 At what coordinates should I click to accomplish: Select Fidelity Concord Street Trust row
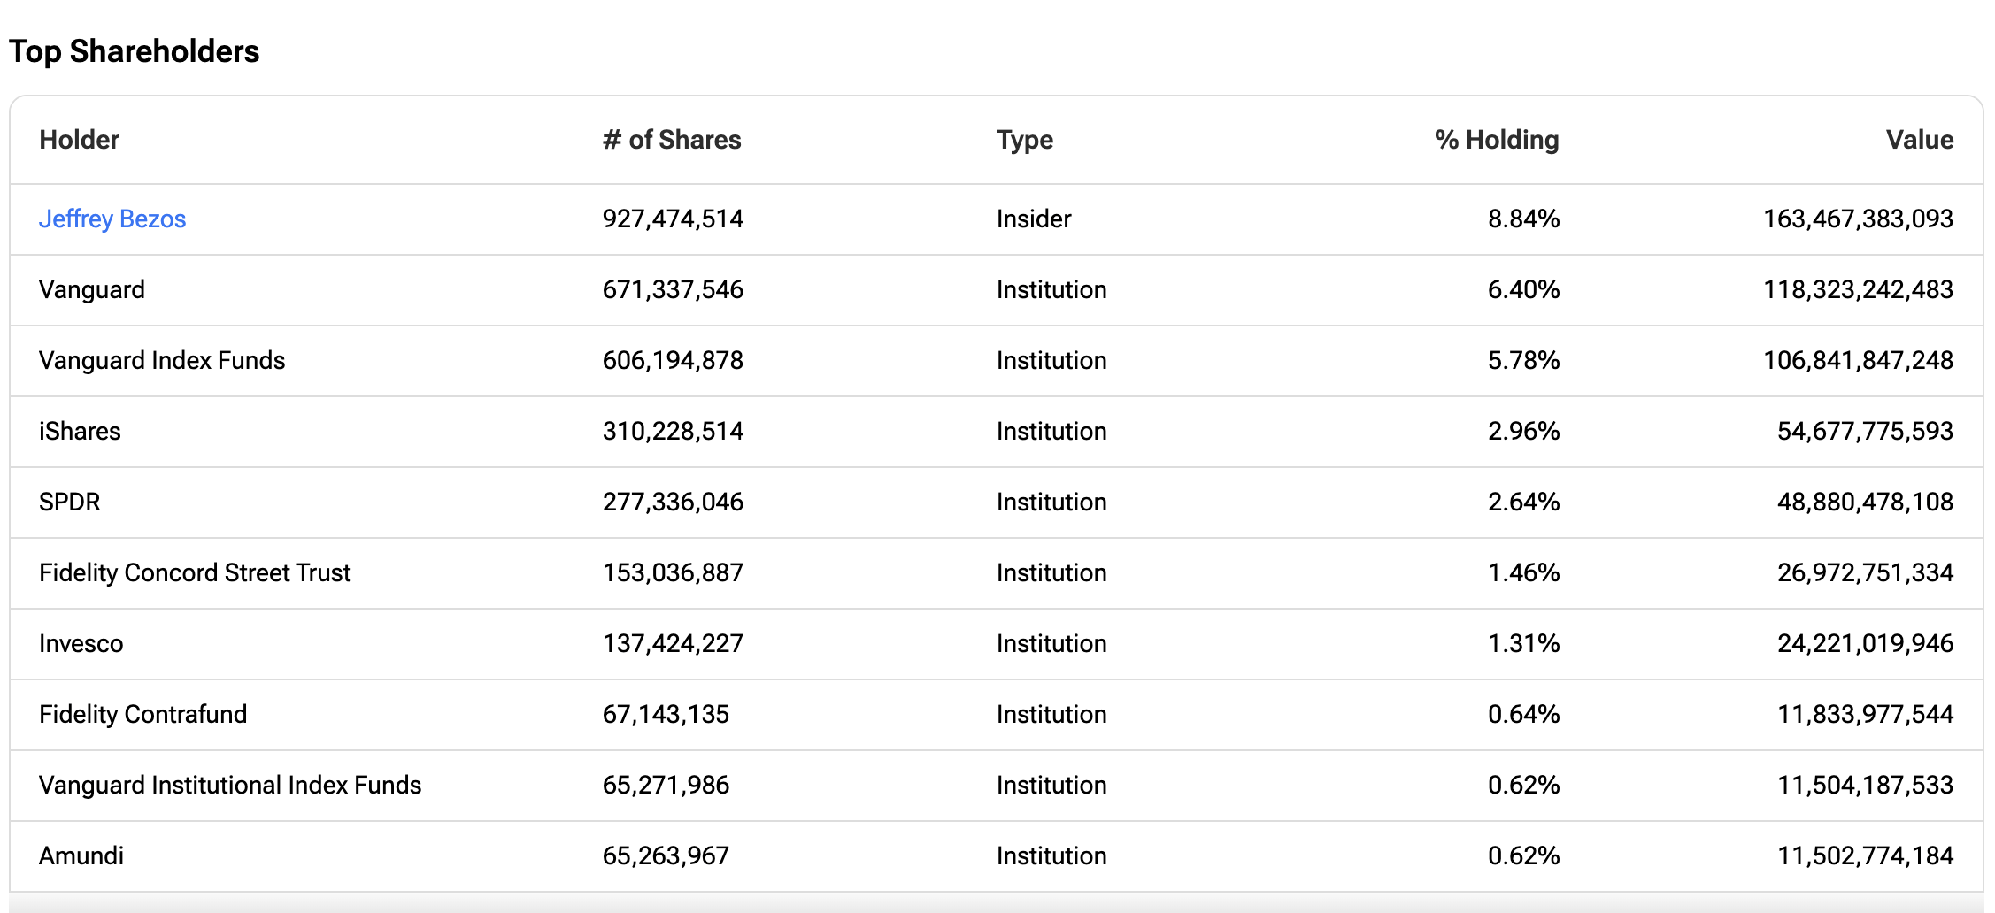click(195, 572)
